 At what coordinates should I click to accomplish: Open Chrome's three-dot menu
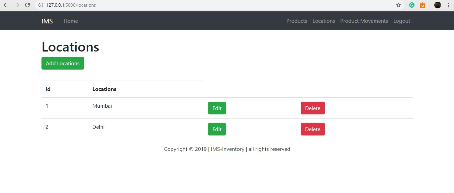click(449, 5)
